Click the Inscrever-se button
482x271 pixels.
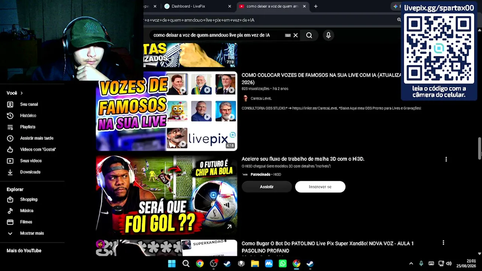(x=320, y=187)
